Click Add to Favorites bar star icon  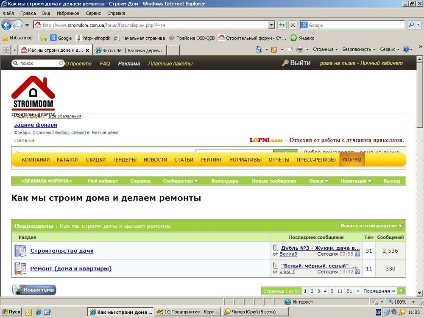click(x=43, y=38)
